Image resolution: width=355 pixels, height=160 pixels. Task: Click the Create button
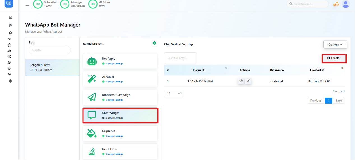[334, 58]
